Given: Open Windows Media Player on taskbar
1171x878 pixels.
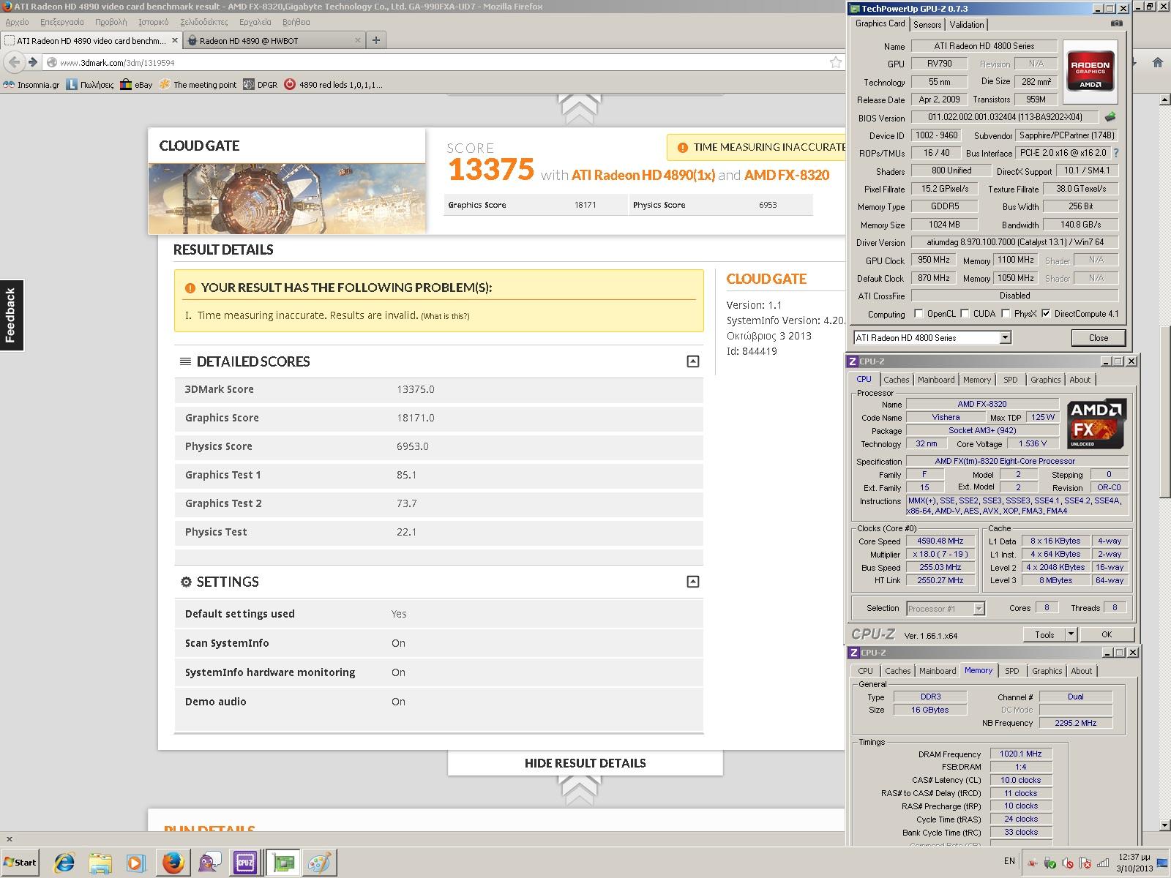Looking at the screenshot, I should 135,863.
